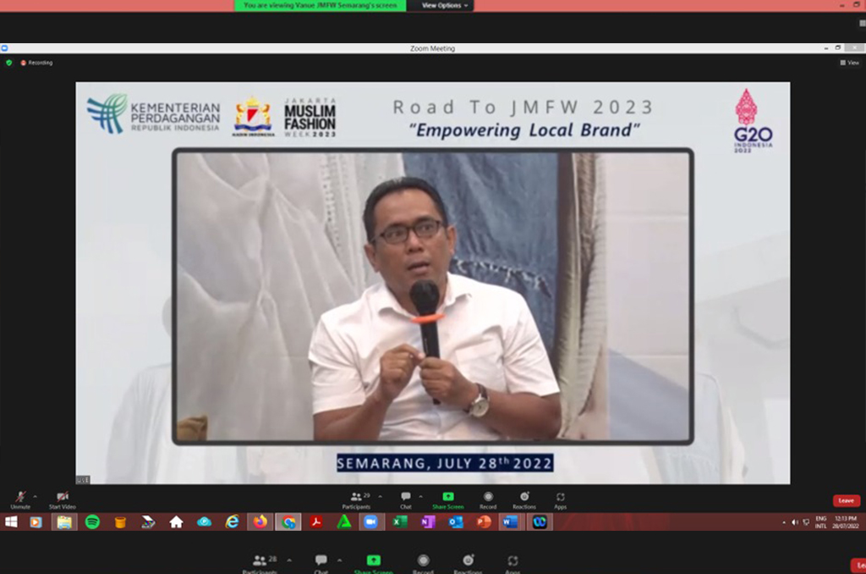The height and width of the screenshot is (574, 866).
Task: Launch Spotify from the taskbar
Action: click(92, 522)
